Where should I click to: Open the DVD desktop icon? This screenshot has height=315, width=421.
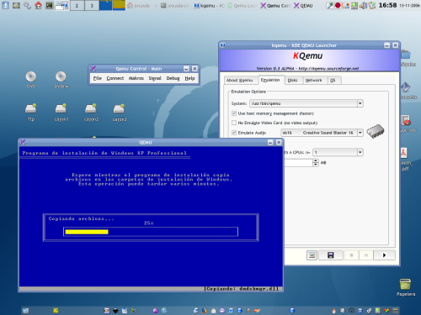[x=31, y=76]
